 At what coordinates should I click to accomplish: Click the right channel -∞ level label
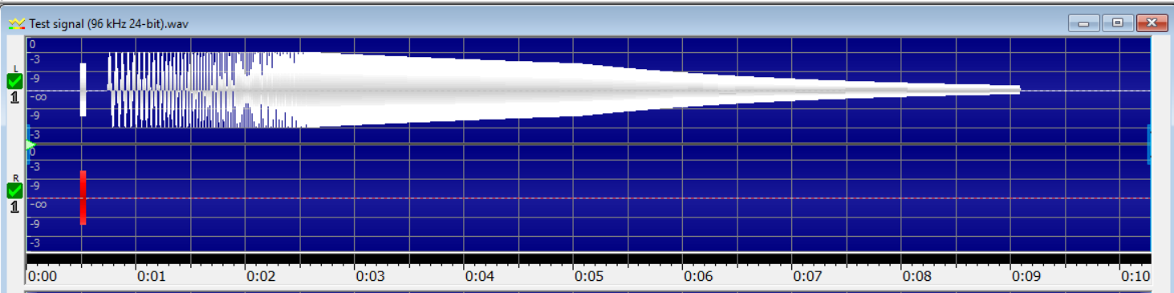tap(39, 205)
